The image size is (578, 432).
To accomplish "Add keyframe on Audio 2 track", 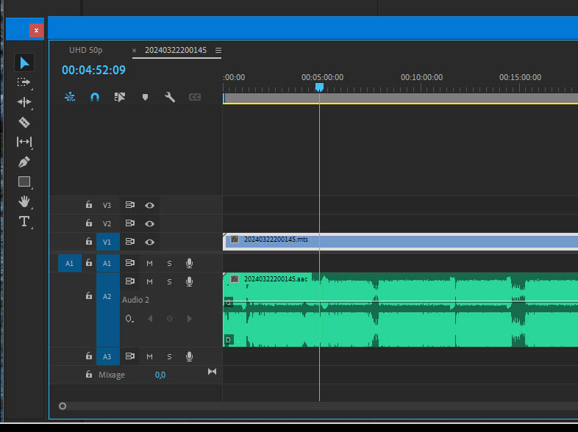I will click(x=169, y=319).
